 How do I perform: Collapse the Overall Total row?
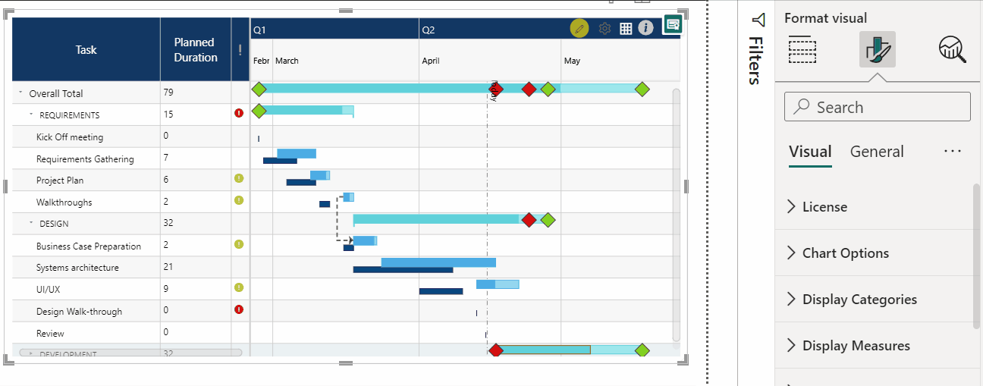tap(20, 93)
